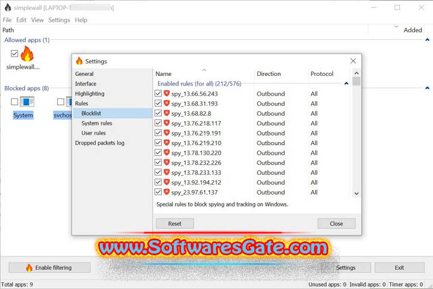Click the simplewall flame icon in main title bar
This screenshot has width=433, height=289.
coord(8,7)
